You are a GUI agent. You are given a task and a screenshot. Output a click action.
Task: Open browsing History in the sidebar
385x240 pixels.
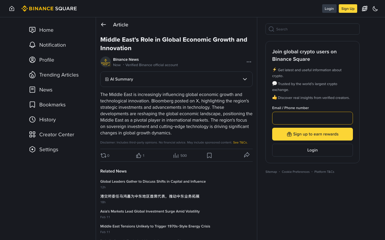pyautogui.click(x=47, y=119)
